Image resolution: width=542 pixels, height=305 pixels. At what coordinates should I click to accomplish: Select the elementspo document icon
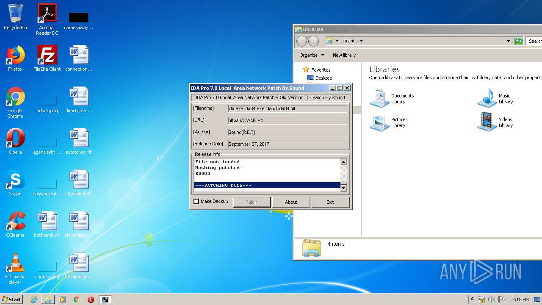[79, 224]
